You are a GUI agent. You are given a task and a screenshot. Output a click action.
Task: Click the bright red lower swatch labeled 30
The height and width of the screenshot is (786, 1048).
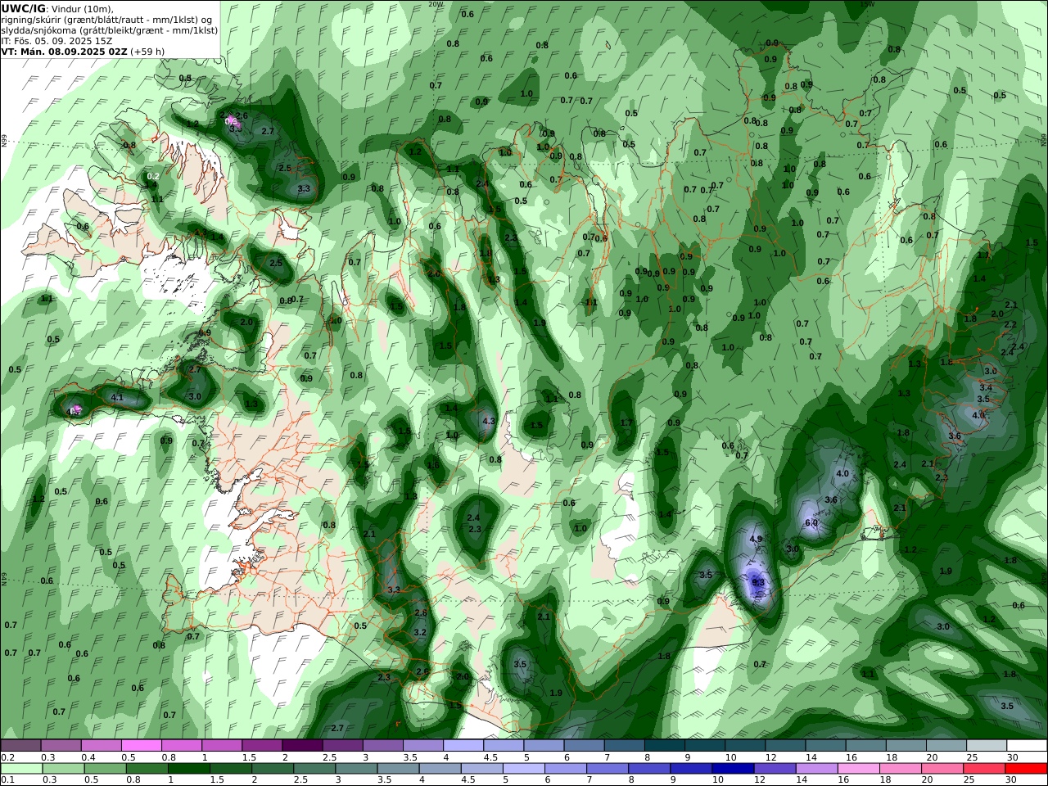[1025, 769]
